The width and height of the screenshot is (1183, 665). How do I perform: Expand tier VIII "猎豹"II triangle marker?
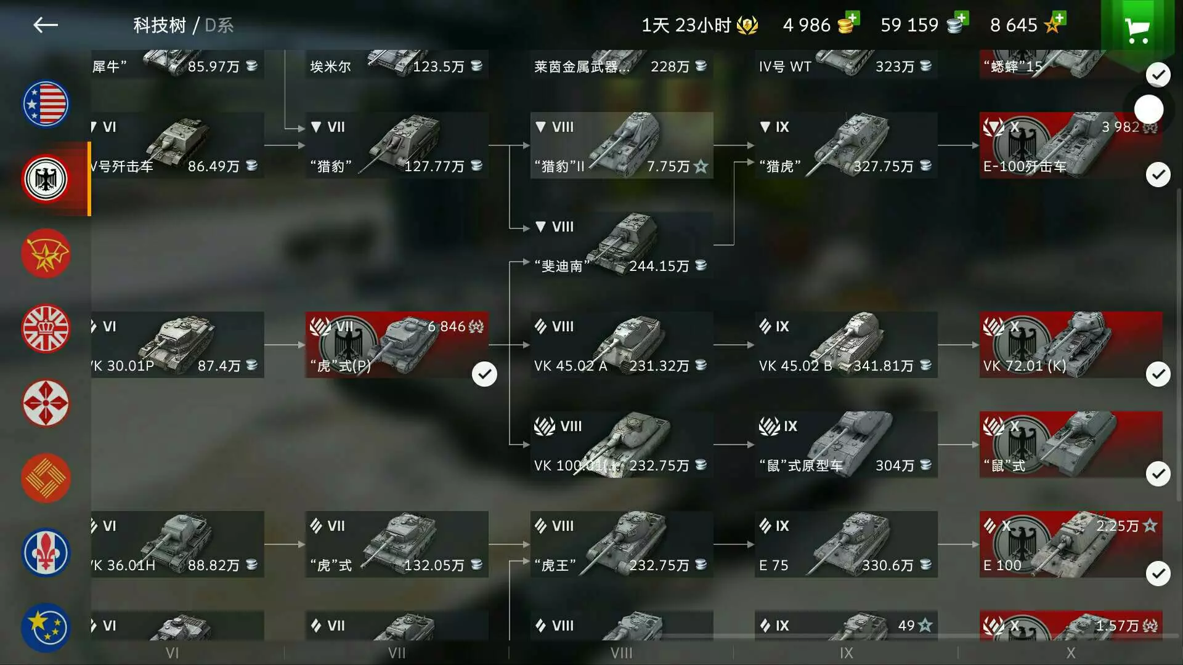coord(540,127)
